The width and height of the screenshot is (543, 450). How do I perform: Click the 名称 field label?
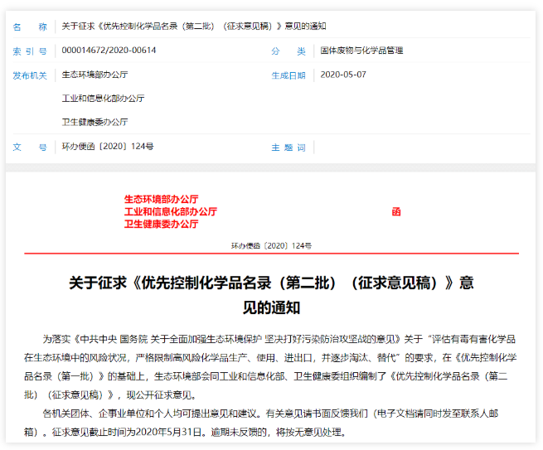pyautogui.click(x=30, y=27)
